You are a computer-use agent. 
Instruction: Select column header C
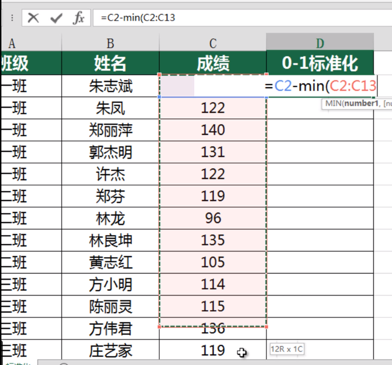pyautogui.click(x=213, y=42)
